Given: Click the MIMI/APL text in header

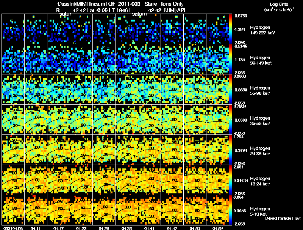Looking at the screenshot, I should click(x=175, y=10).
